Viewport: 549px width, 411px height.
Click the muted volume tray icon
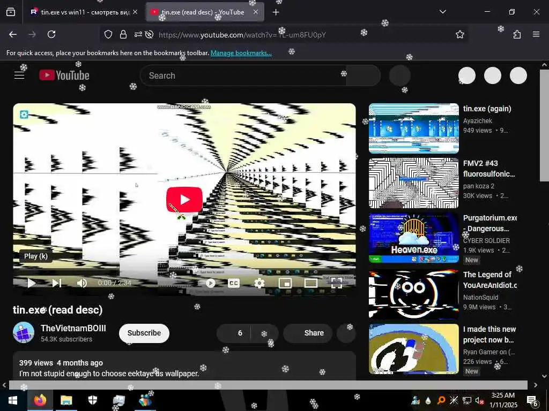point(479,400)
